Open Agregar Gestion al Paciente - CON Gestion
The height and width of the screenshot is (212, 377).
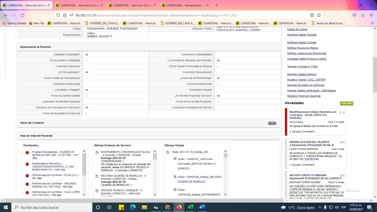[x=312, y=91]
